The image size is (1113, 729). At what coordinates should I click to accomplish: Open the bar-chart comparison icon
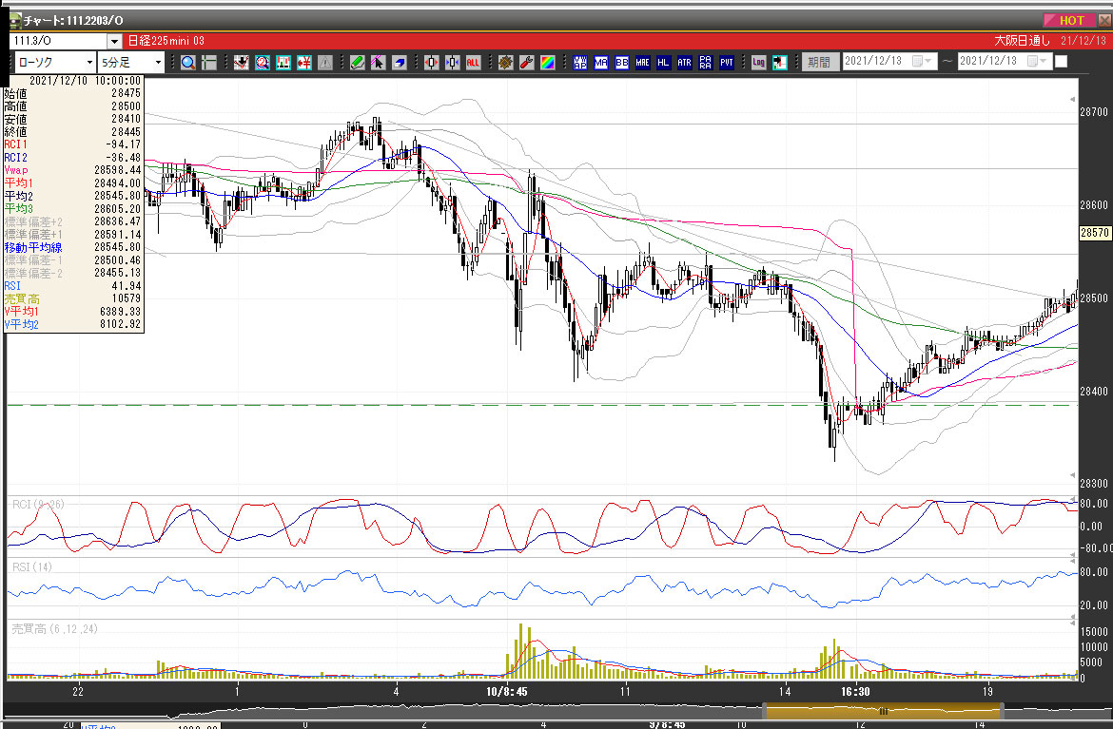tap(283, 63)
